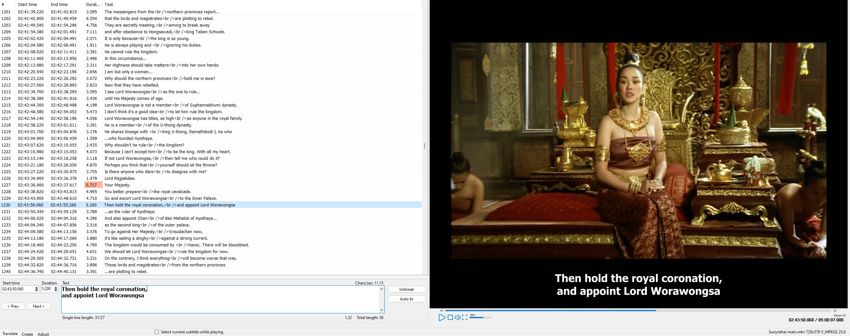Image resolution: width=850 pixels, height=336 pixels.
Task: Sort by the # column header
Action: [x=8, y=4]
